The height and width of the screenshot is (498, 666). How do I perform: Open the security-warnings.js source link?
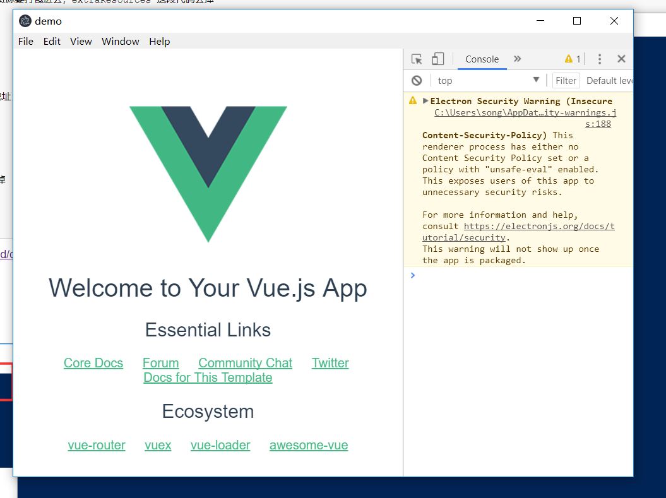pos(525,118)
